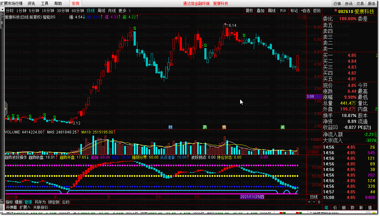
Task: Open the 扩展市场行情 menu
Action: [11, 3]
